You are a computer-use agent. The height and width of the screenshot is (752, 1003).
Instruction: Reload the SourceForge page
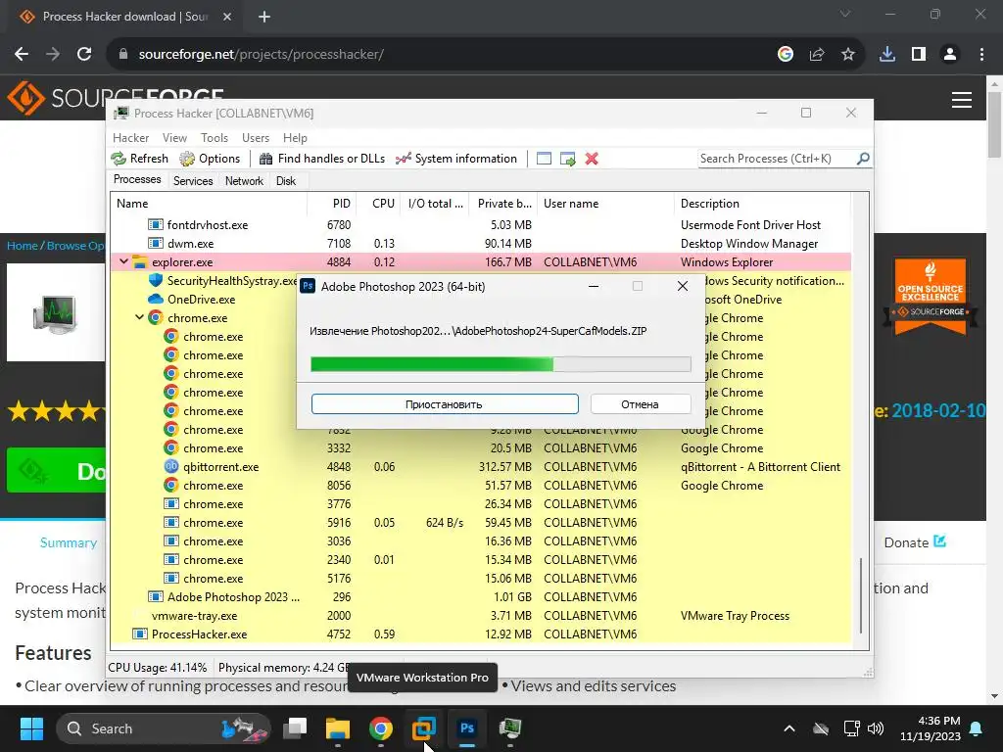(84, 55)
